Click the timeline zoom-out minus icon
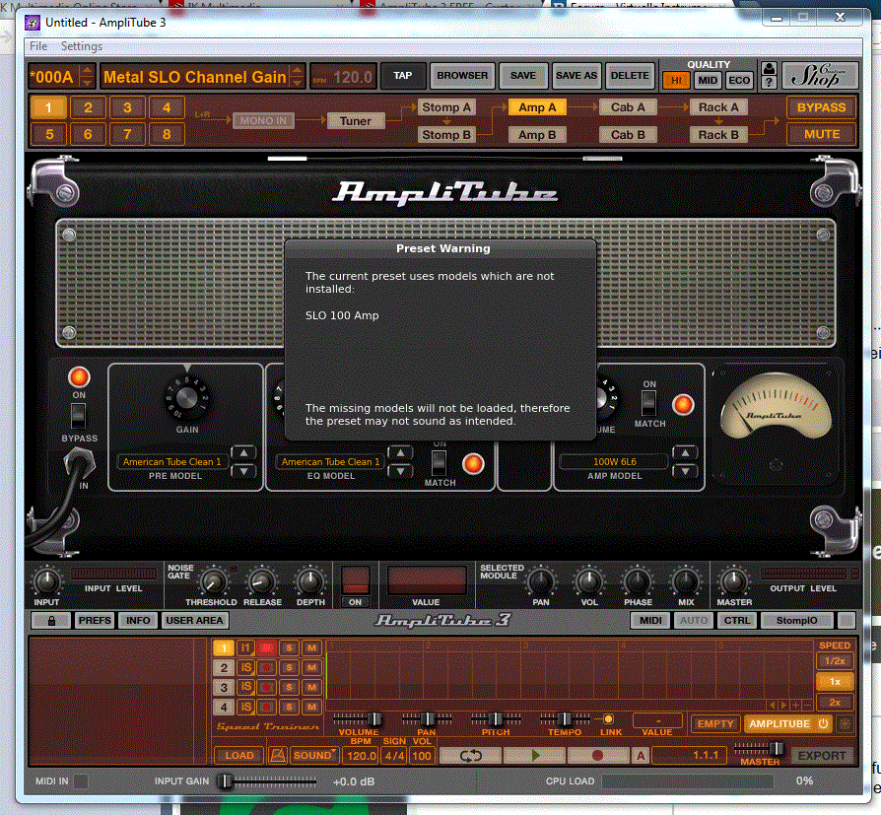 click(x=807, y=705)
